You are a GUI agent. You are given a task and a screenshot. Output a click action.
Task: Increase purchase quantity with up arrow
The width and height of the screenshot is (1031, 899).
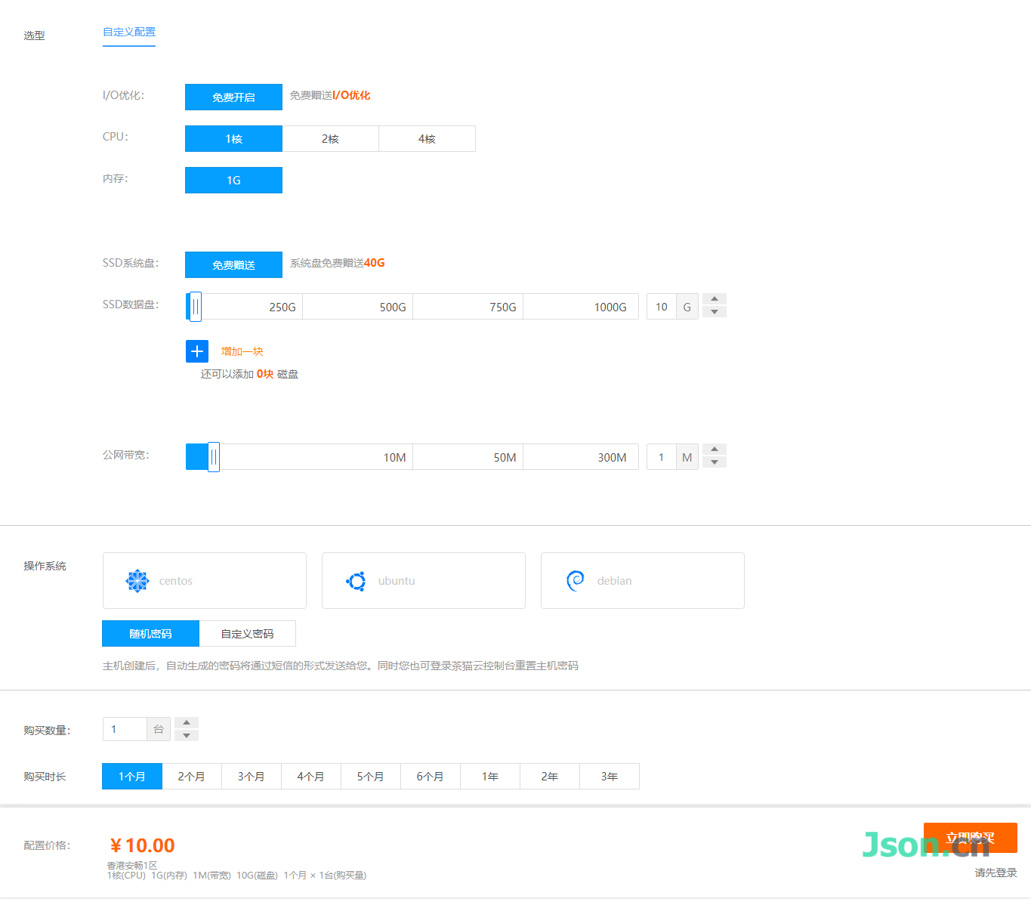(x=187, y=723)
